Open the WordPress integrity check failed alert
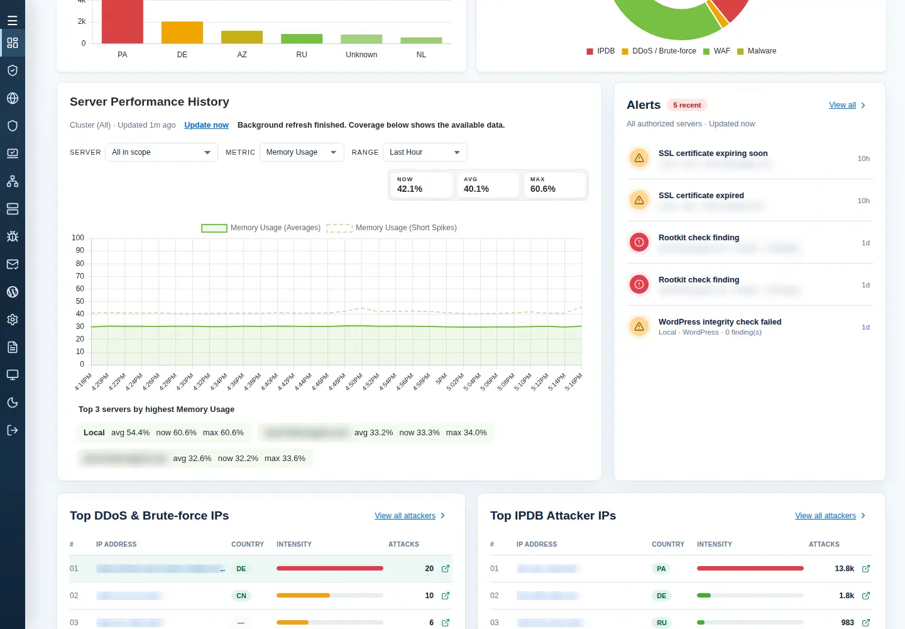905x629 pixels. [x=750, y=327]
